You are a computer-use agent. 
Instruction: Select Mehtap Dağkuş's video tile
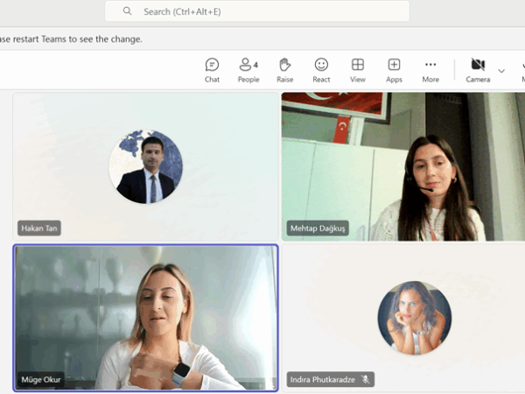point(402,166)
